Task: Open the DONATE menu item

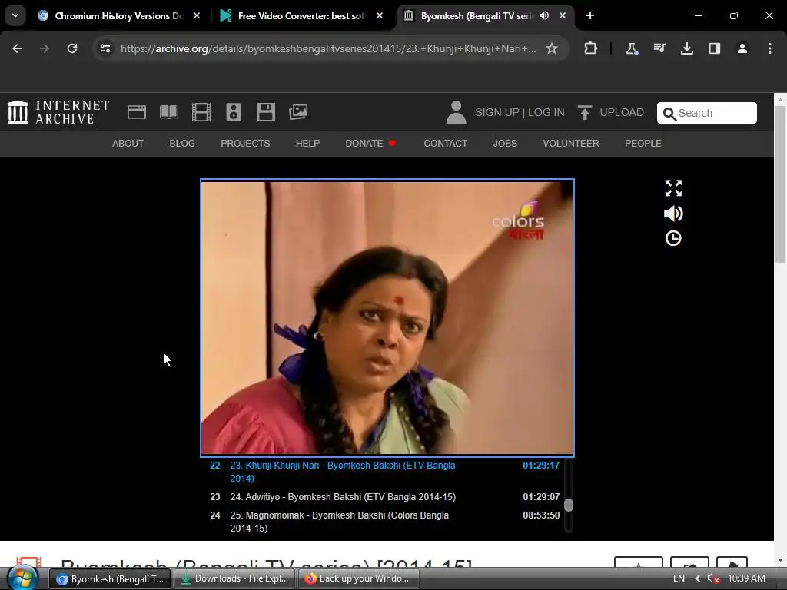Action: pyautogui.click(x=370, y=144)
